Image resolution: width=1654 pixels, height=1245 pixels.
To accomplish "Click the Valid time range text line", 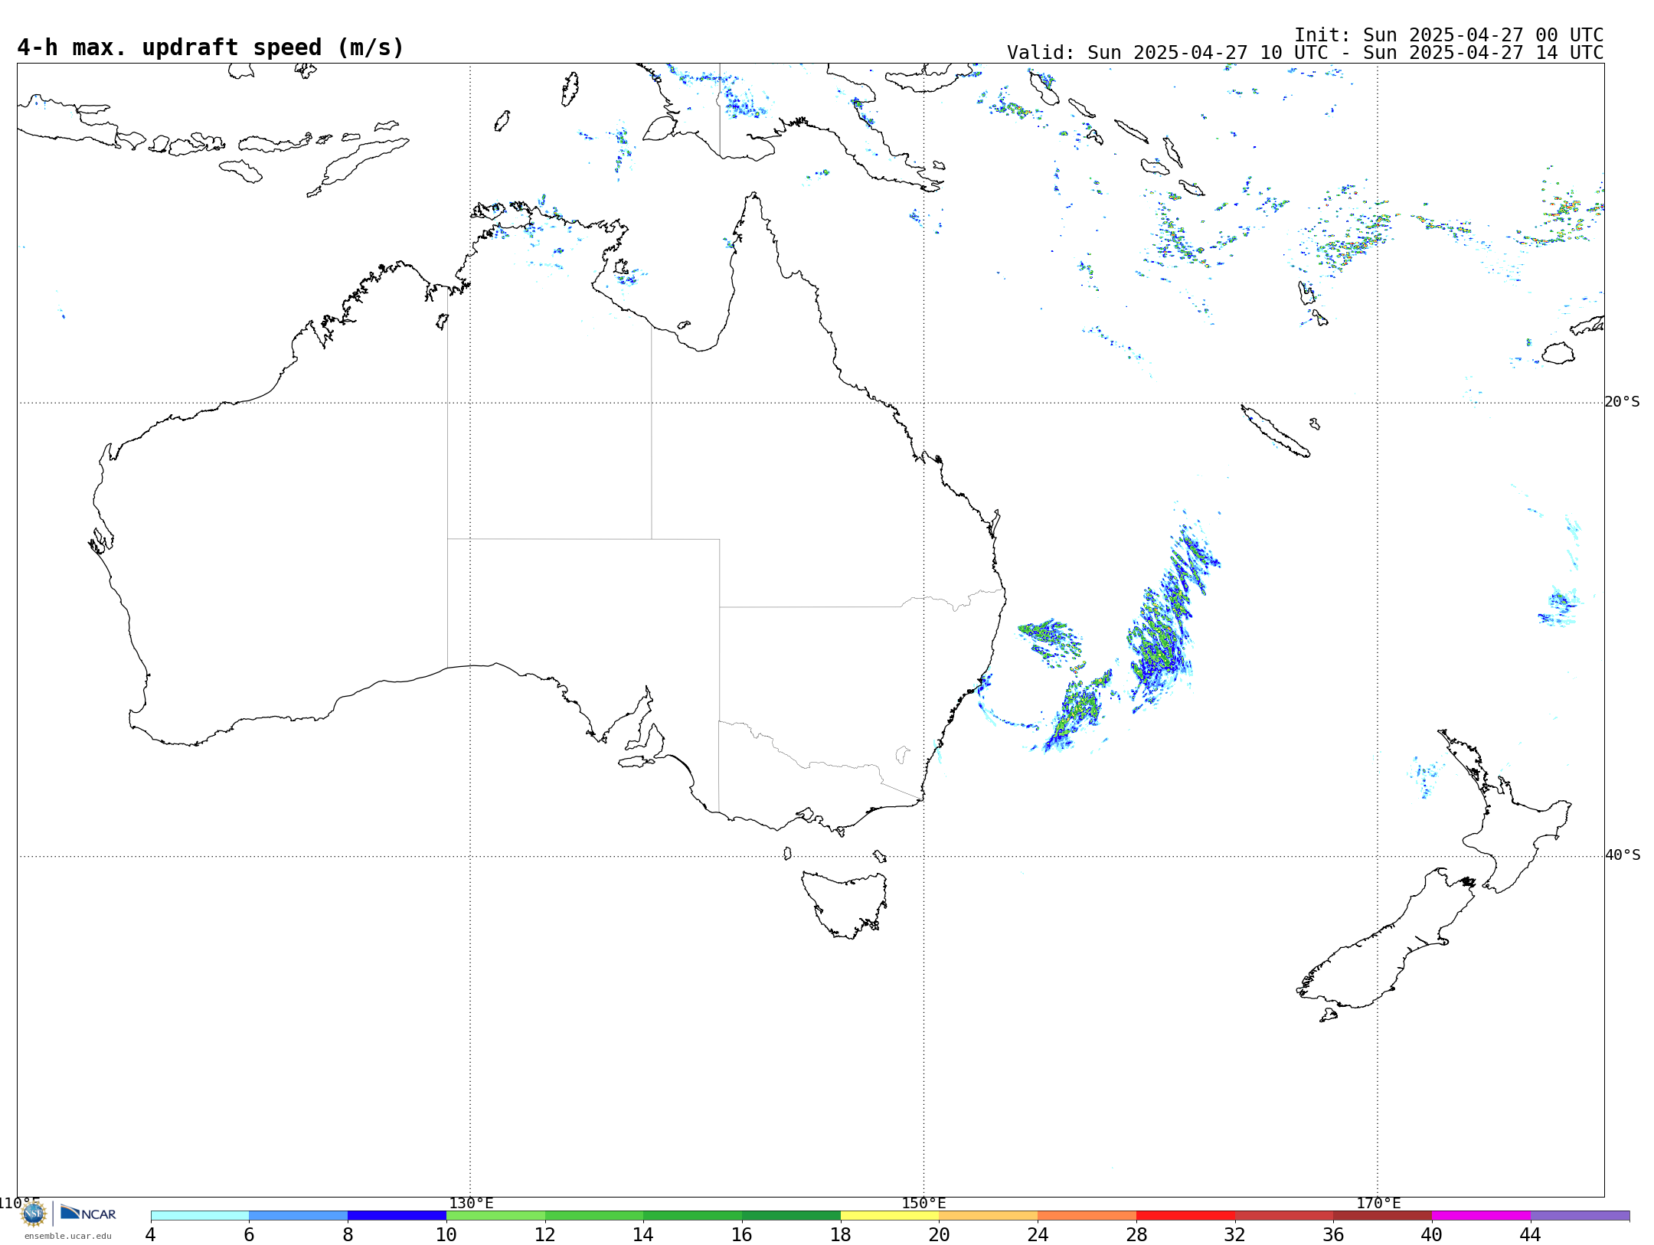I will point(1305,53).
